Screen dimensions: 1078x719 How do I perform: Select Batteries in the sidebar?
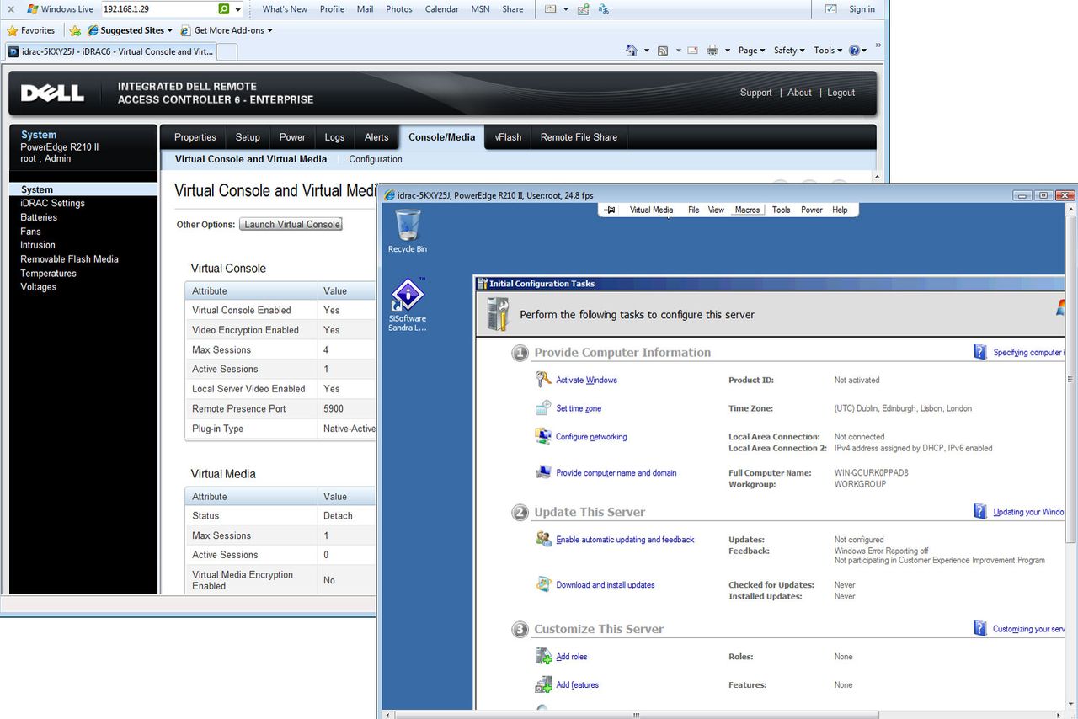[x=39, y=217]
